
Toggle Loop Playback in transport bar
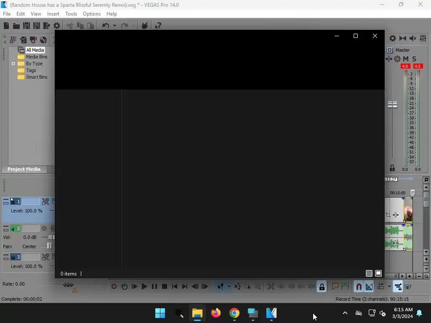click(x=124, y=287)
